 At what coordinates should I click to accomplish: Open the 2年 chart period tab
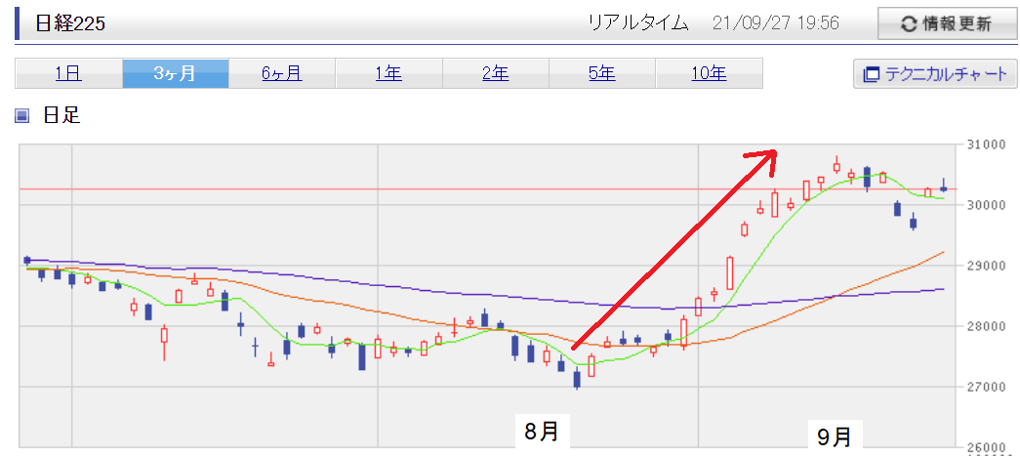(496, 73)
